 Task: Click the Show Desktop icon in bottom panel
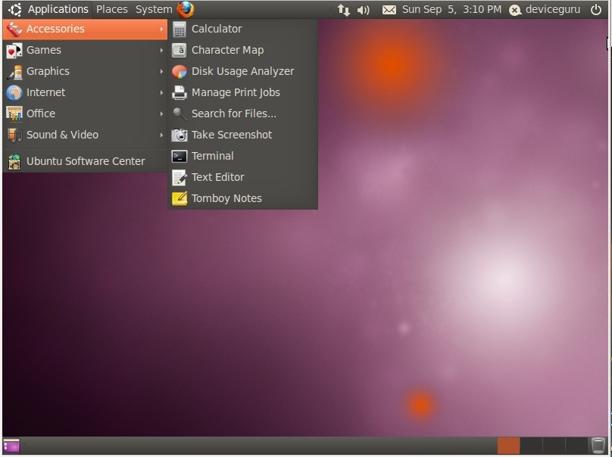tap(11, 446)
